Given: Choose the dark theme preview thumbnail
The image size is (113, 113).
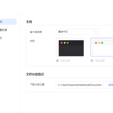Looking at the screenshot, I should [x=70, y=47].
